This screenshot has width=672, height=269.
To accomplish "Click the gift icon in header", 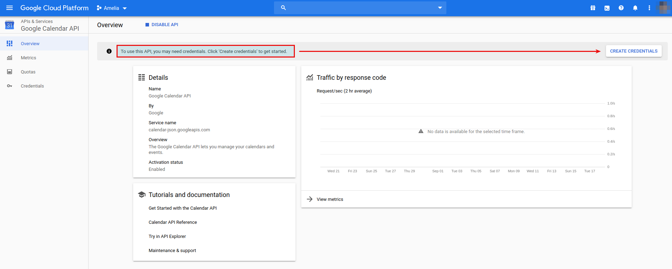I will click(x=593, y=8).
